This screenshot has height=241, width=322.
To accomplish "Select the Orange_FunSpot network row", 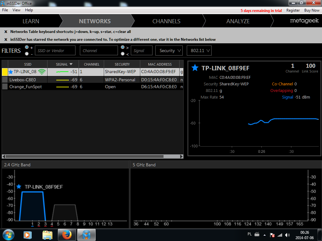I will click(x=93, y=87).
